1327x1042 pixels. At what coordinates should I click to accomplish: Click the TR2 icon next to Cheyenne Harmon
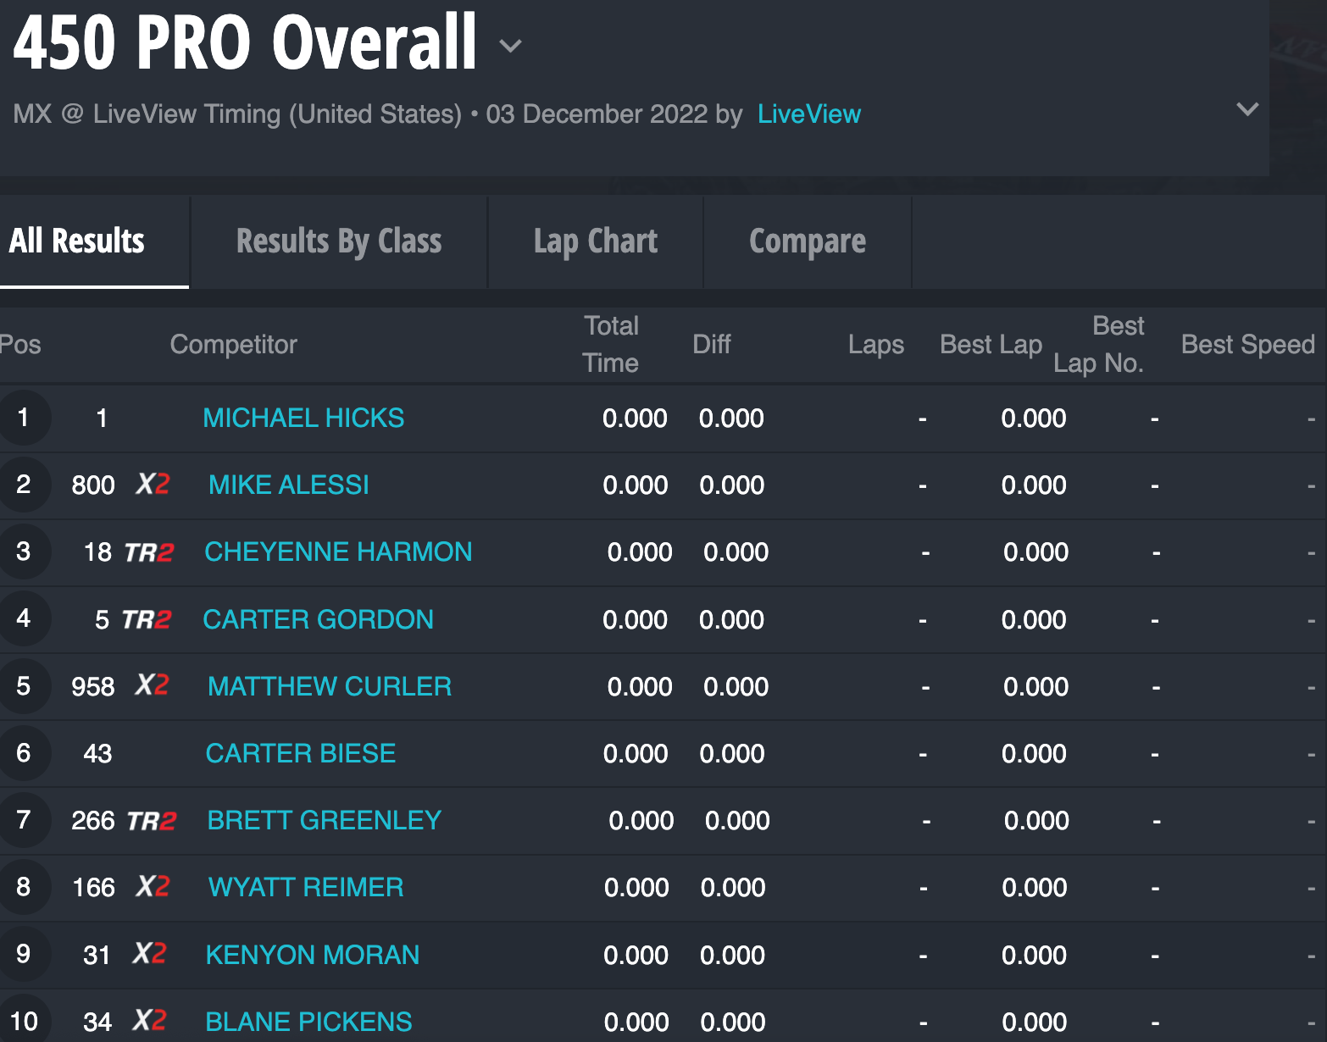tap(149, 552)
